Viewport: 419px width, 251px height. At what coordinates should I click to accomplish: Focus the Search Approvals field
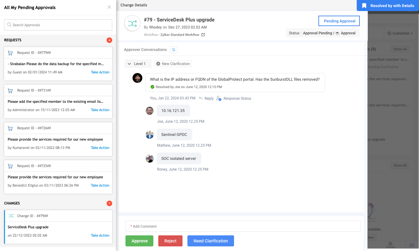[58, 25]
